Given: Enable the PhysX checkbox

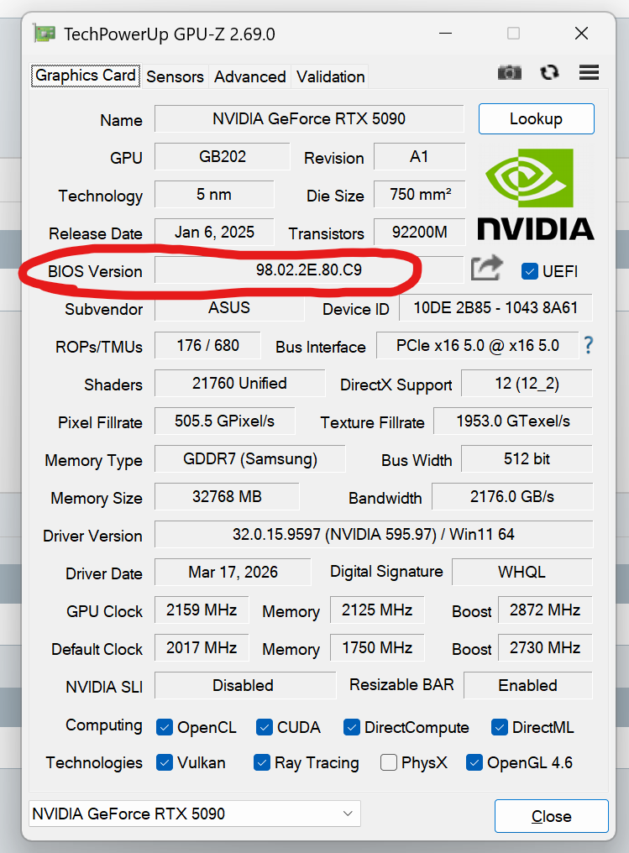Looking at the screenshot, I should click(389, 762).
